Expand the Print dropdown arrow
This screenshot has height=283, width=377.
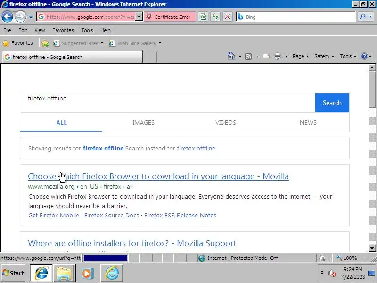pos(286,56)
